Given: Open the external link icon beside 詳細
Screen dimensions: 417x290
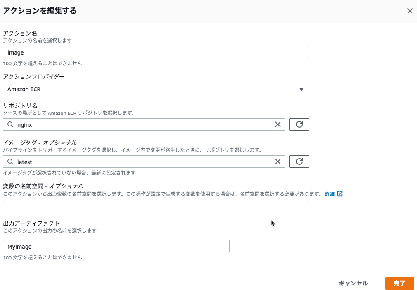Looking at the screenshot, I should pyautogui.click(x=340, y=194).
